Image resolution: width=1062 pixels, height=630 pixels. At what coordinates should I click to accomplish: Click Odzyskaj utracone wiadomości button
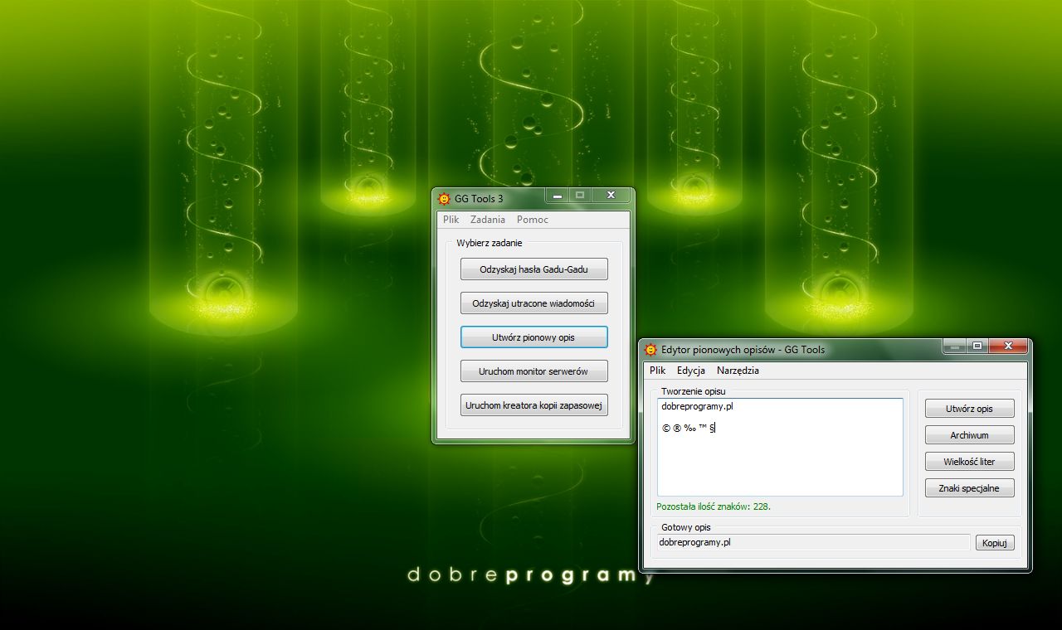click(x=534, y=303)
